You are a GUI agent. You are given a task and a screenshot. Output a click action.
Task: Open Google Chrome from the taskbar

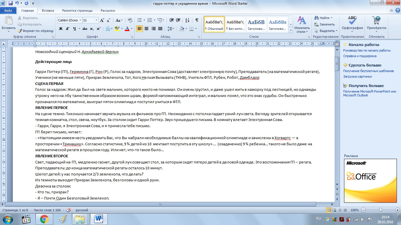(44, 219)
